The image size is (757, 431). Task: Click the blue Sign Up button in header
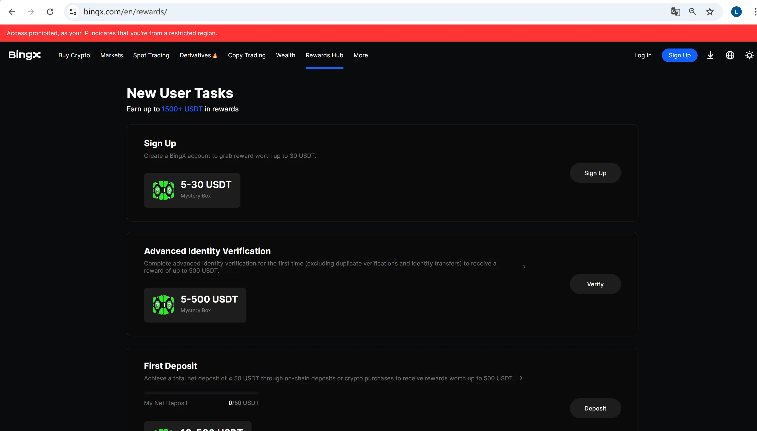(679, 55)
